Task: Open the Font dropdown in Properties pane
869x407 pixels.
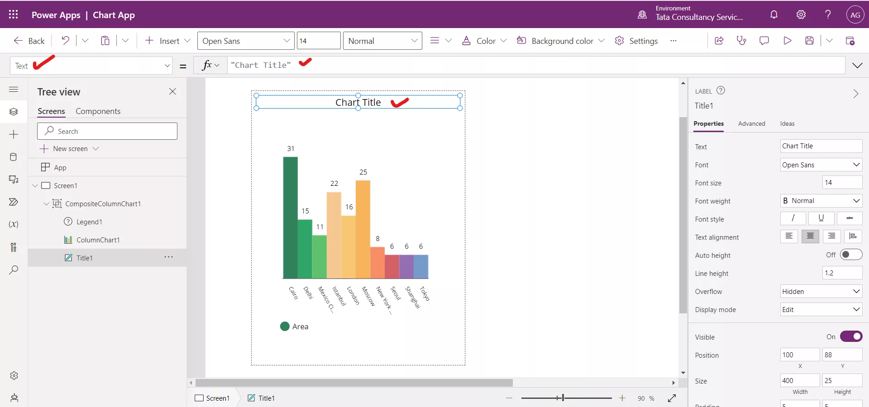Action: click(821, 165)
